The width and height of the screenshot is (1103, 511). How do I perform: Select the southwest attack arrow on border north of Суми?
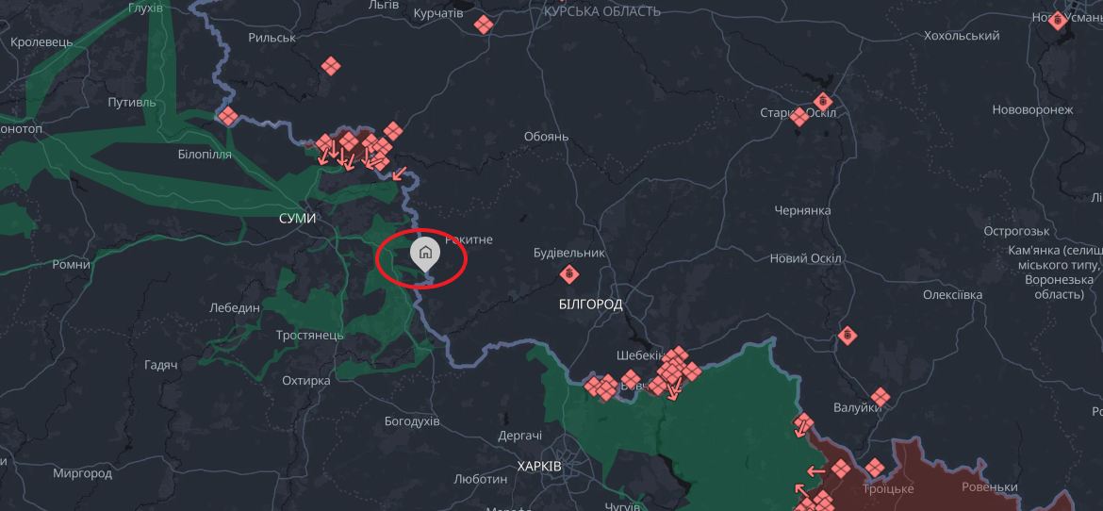coord(399,173)
